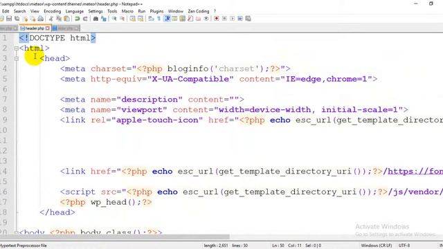
Task: Toggle word wrap in the toolbar
Action: [151, 19]
